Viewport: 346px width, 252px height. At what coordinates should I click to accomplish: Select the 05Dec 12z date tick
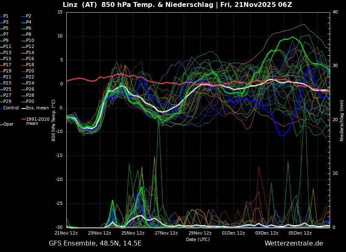point(300,233)
